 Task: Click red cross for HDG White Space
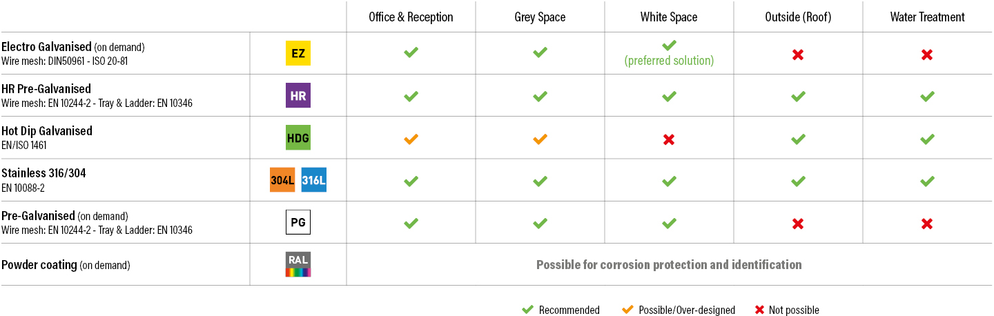click(669, 139)
